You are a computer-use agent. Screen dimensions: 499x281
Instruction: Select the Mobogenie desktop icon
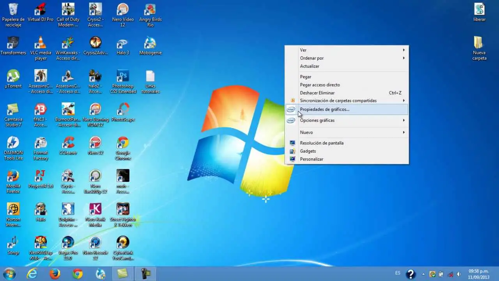point(150,46)
